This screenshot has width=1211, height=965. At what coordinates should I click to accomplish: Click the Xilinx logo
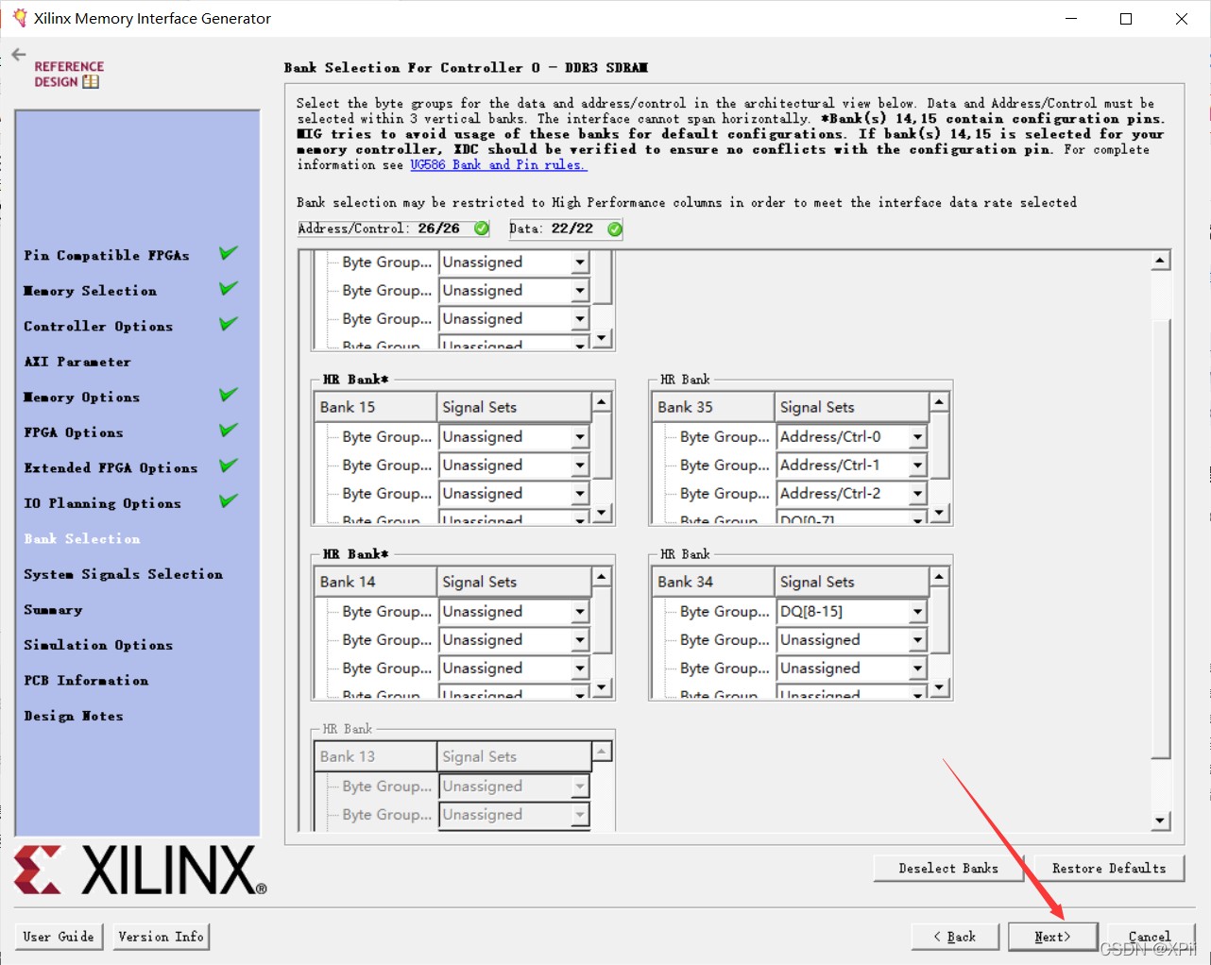tap(140, 870)
